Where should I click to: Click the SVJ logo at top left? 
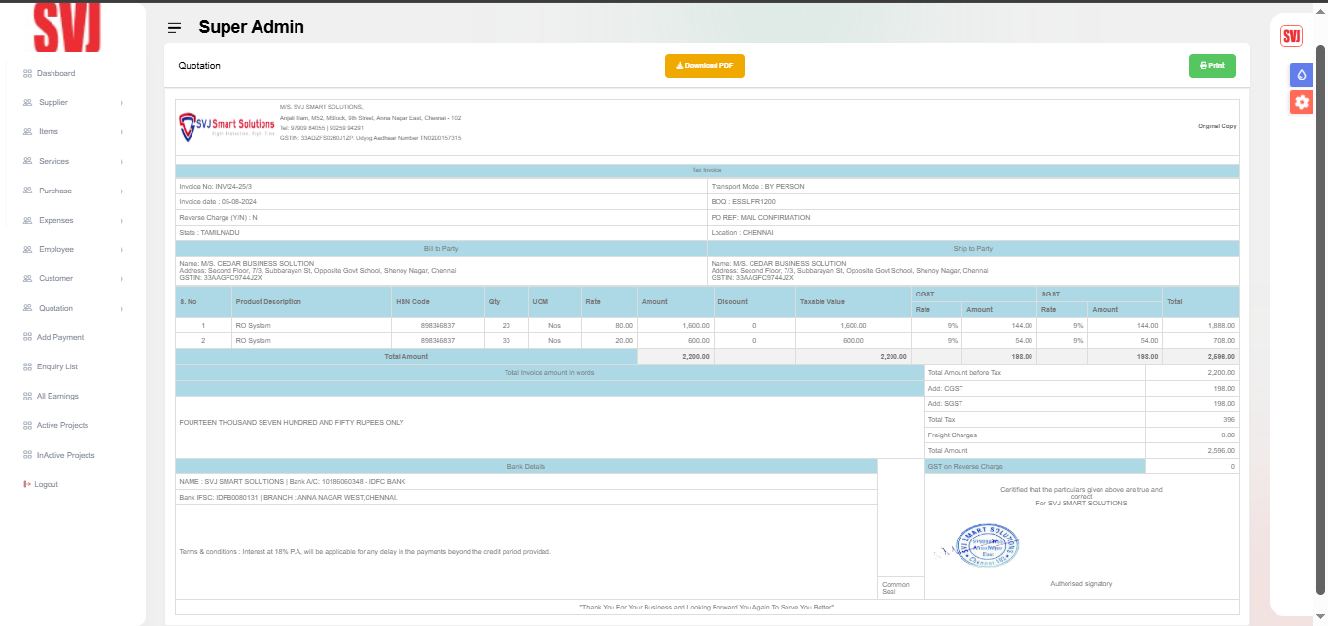(67, 27)
